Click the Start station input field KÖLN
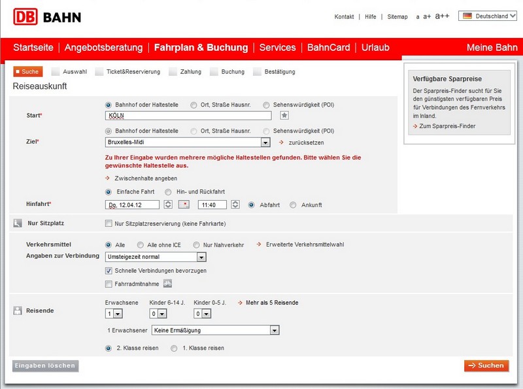The height and width of the screenshot is (389, 523). coord(188,116)
